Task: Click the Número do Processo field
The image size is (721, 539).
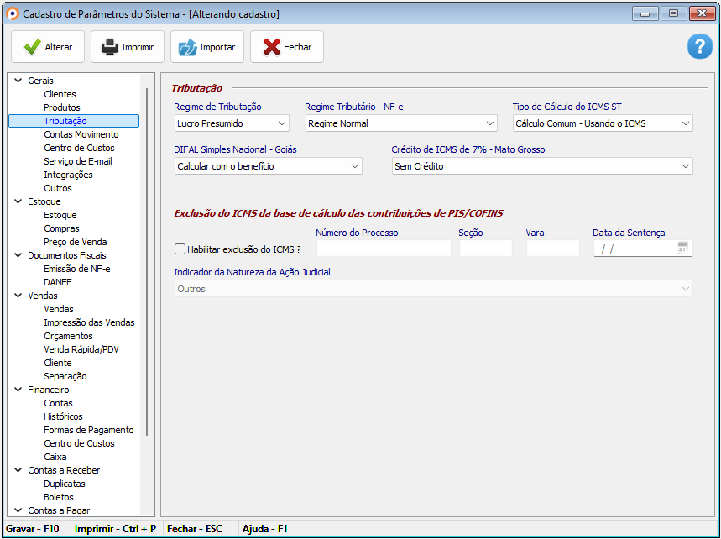Action: pos(383,249)
